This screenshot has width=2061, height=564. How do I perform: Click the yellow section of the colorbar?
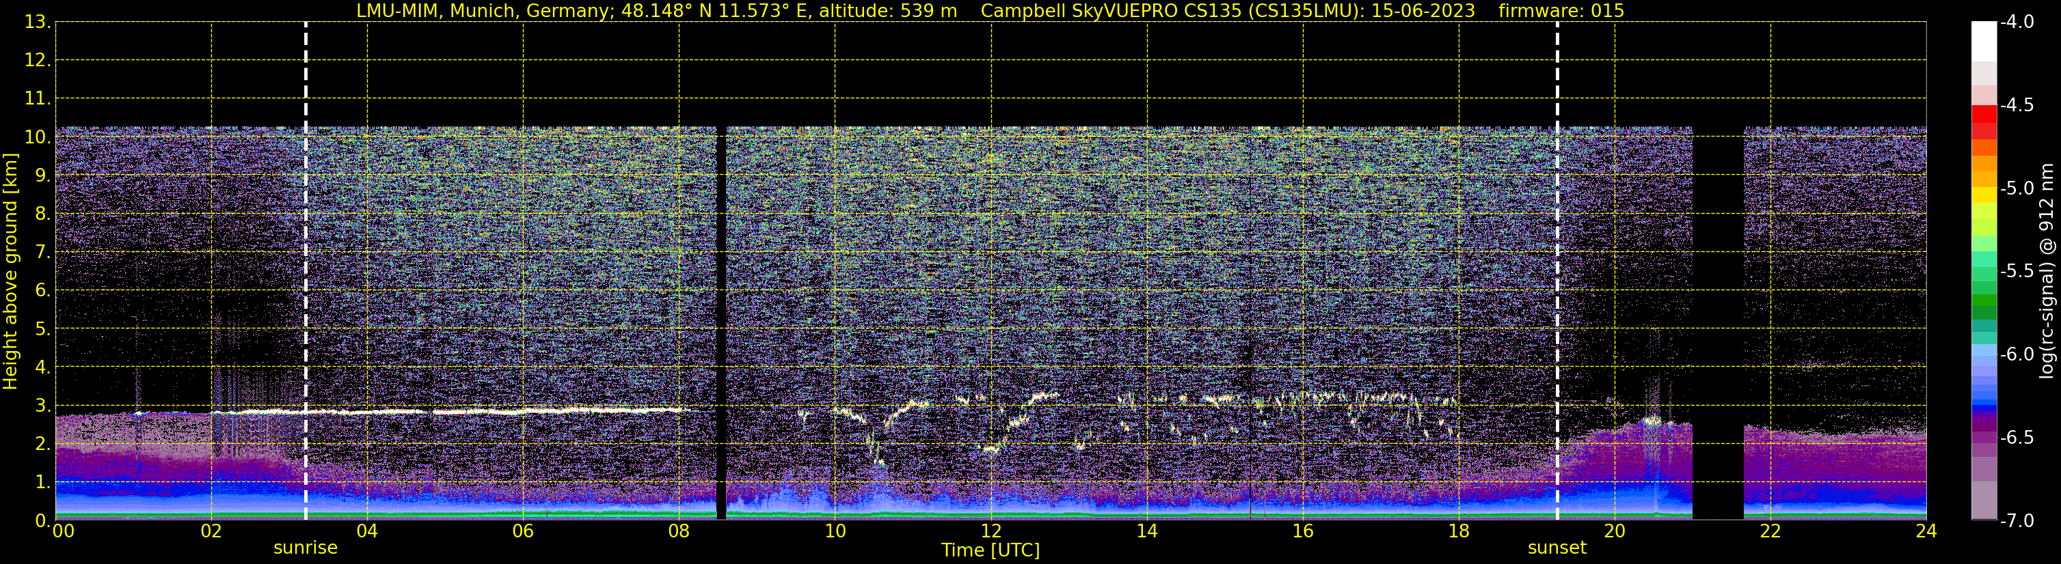click(x=1983, y=195)
